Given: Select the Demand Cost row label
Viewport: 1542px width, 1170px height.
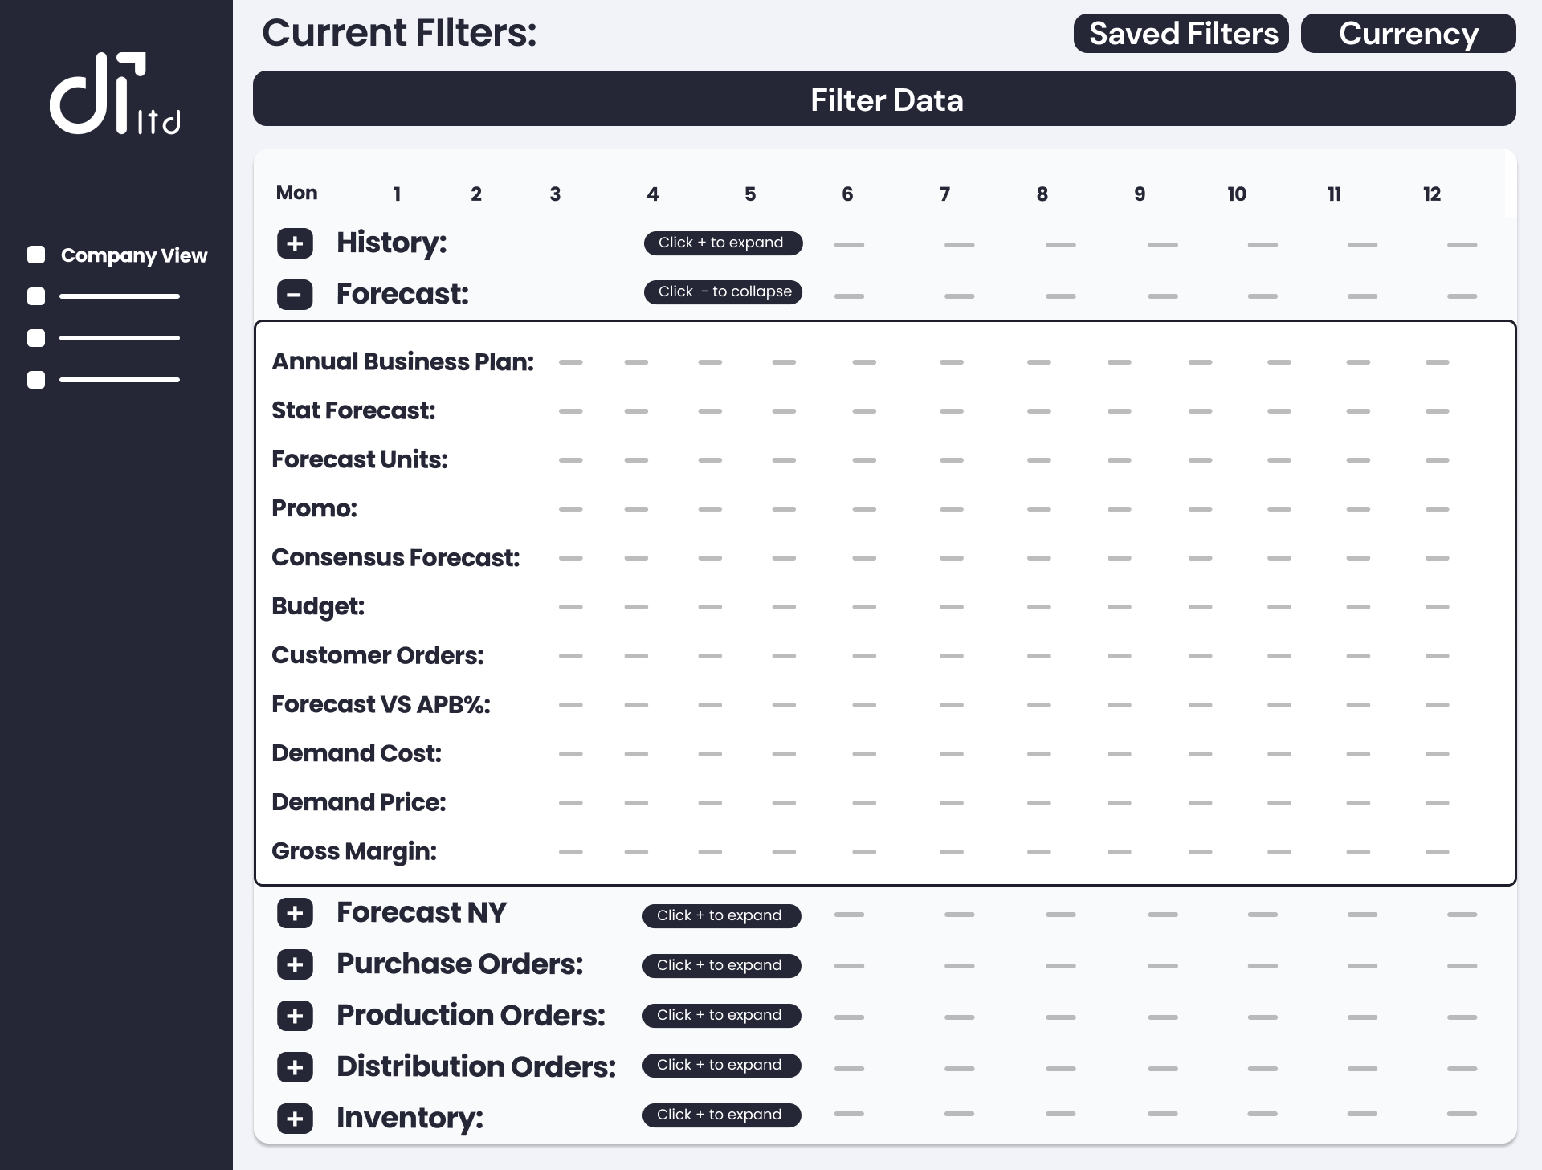Looking at the screenshot, I should [x=357, y=754].
